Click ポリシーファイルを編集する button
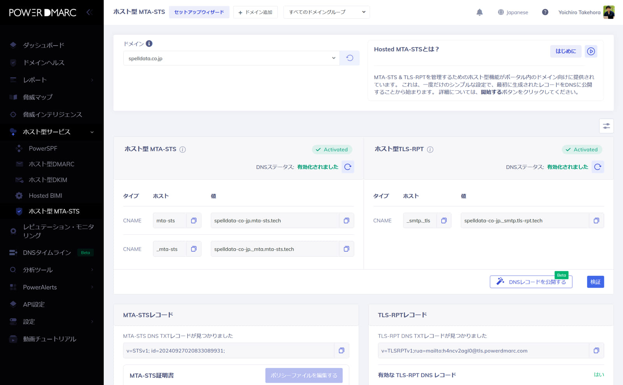Image resolution: width=623 pixels, height=385 pixels. pos(304,375)
